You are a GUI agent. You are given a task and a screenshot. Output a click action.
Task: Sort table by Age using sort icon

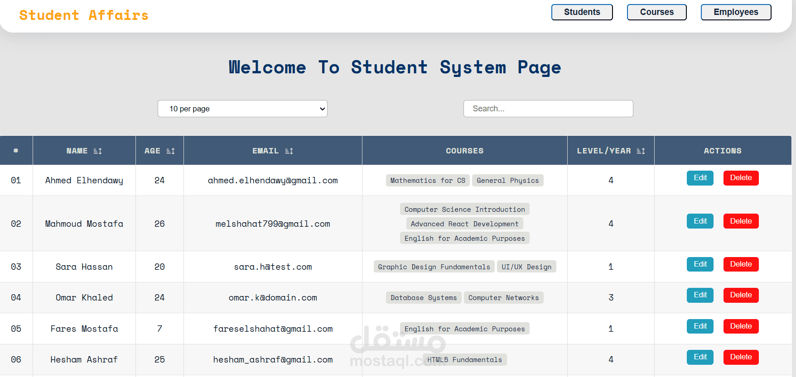click(x=171, y=151)
